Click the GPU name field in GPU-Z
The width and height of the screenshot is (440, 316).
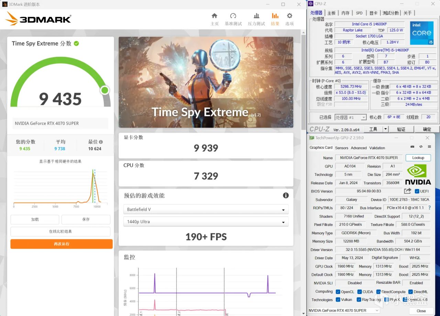[369, 158]
